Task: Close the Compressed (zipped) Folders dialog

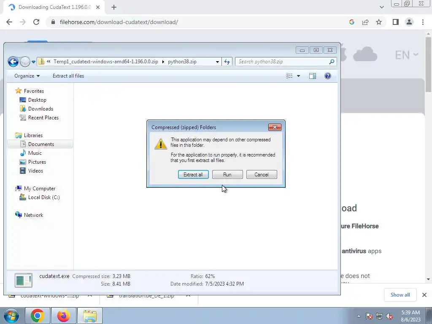Action: (x=275, y=127)
